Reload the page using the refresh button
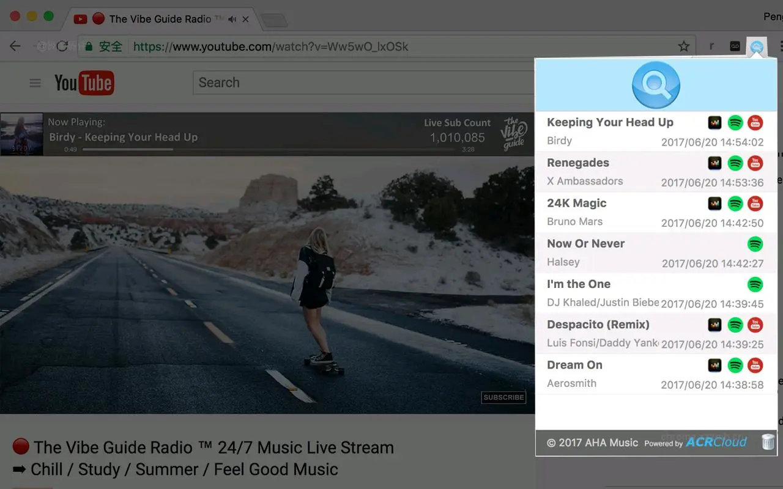The height and width of the screenshot is (489, 783). [62, 46]
